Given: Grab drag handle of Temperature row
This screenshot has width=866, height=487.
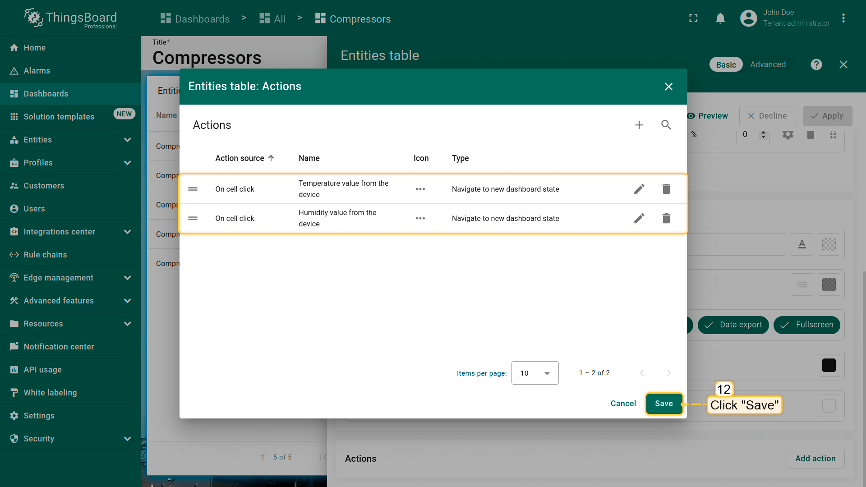Looking at the screenshot, I should coord(193,189).
